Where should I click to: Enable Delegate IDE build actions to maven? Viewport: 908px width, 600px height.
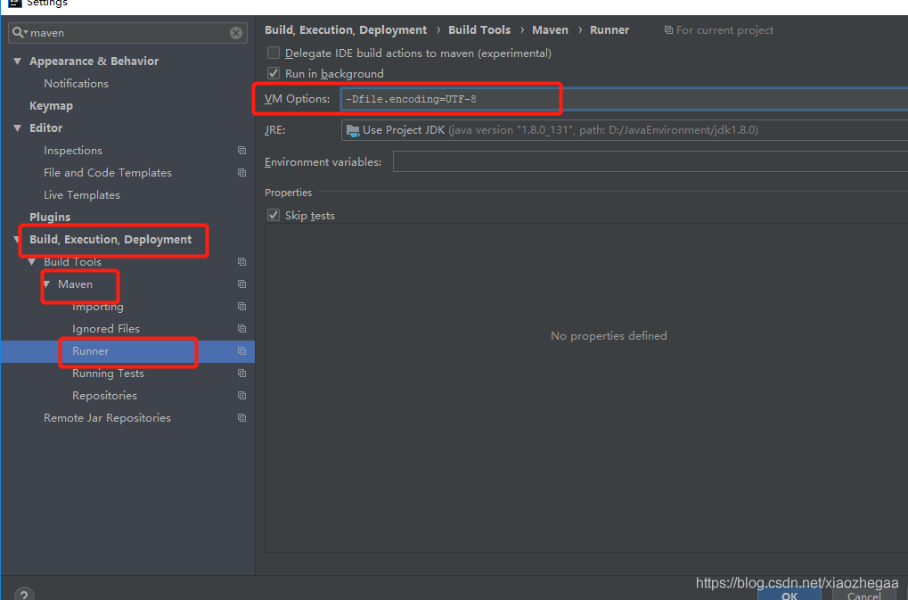coord(274,53)
